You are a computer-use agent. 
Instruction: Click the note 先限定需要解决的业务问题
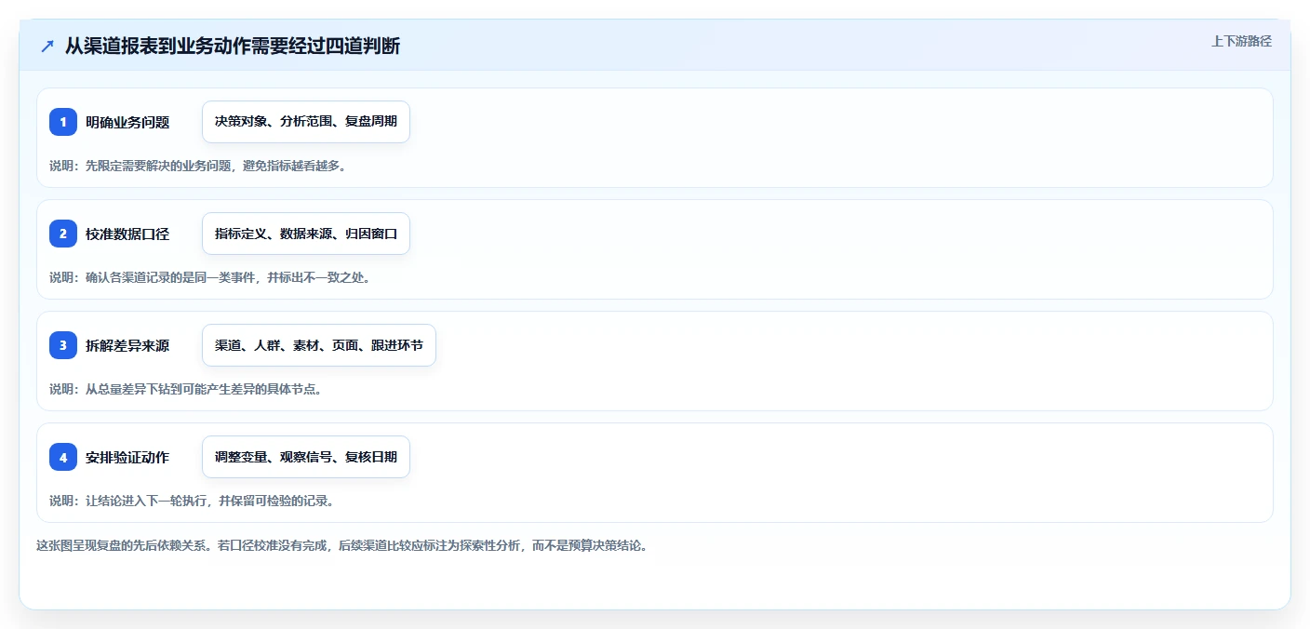pos(197,166)
